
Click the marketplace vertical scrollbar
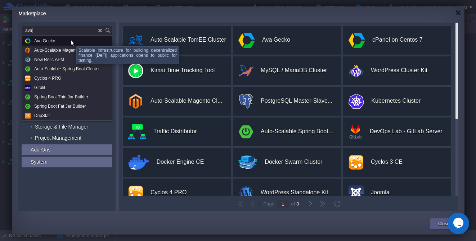pyautogui.click(x=457, y=72)
